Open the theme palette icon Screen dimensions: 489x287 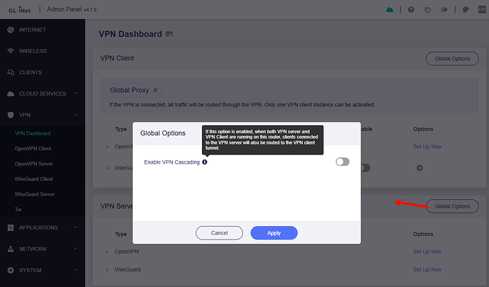[x=466, y=10]
